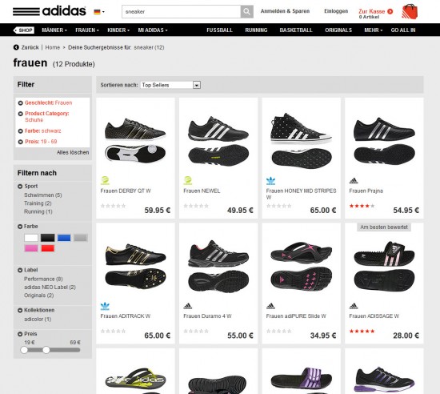
Task: Click Performance logo icon on Duramo 4 W
Action: 188,306
